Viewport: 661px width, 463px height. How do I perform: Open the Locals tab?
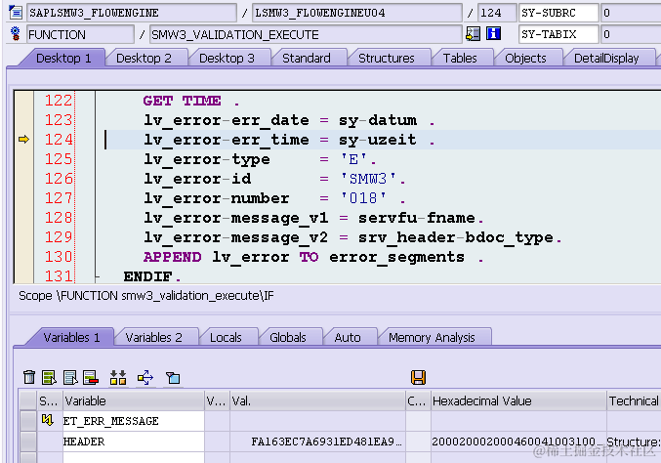point(226,338)
